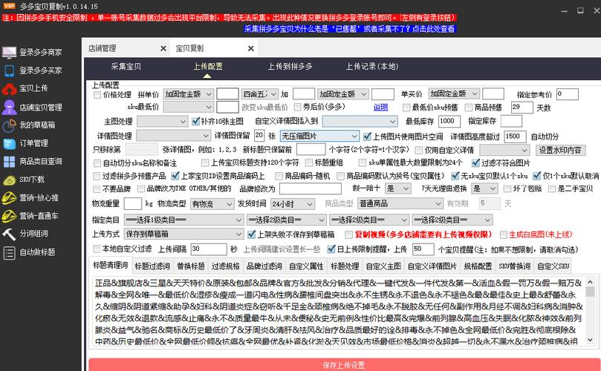Click the VIP logo icon
This screenshot has height=371, width=601.
(x=8, y=6)
